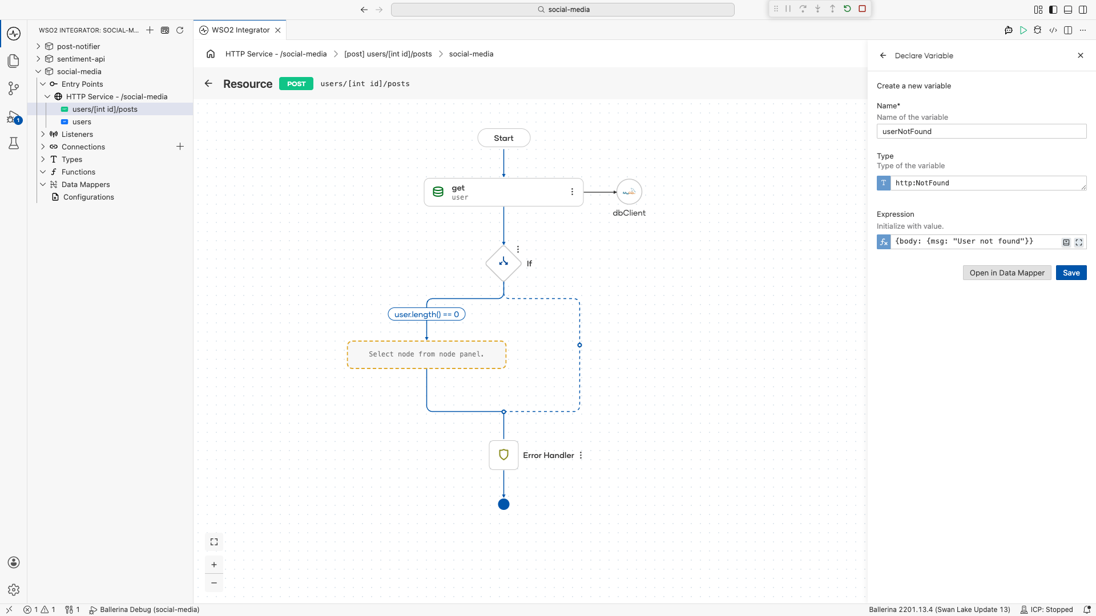Open Ballerina Debug status bar item
1096x616 pixels.
pyautogui.click(x=144, y=610)
